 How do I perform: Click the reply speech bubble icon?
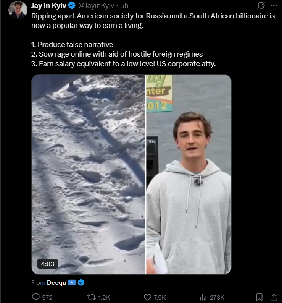pos(36,297)
